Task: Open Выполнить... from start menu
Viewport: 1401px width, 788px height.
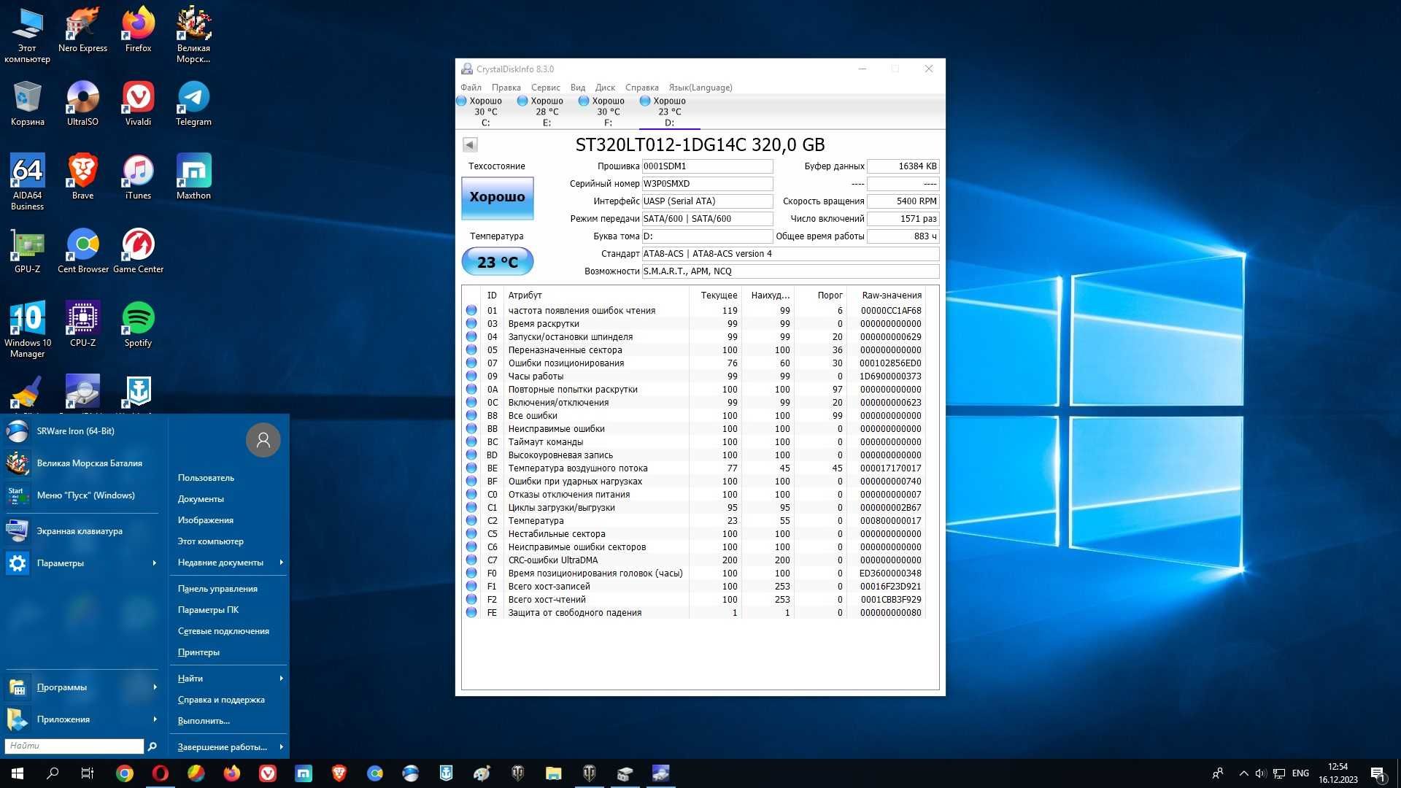Action: point(204,721)
